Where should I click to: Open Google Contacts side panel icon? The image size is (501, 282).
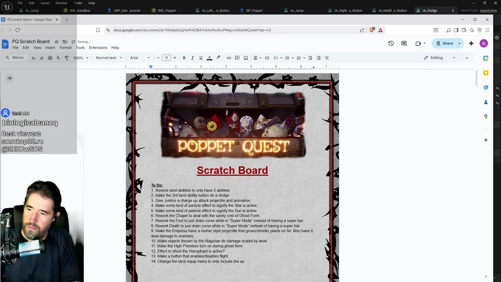486,102
